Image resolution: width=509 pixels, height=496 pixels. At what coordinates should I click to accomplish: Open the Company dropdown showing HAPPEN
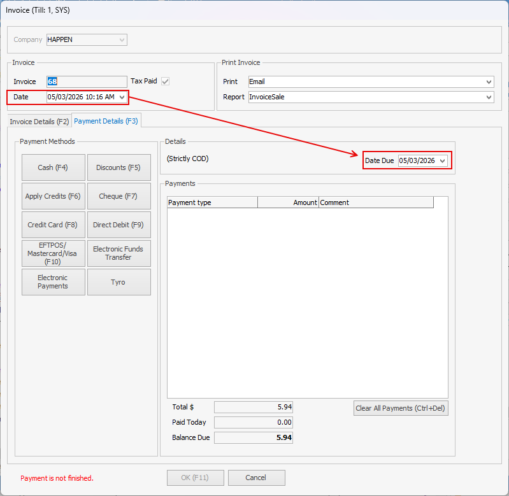[x=87, y=39]
